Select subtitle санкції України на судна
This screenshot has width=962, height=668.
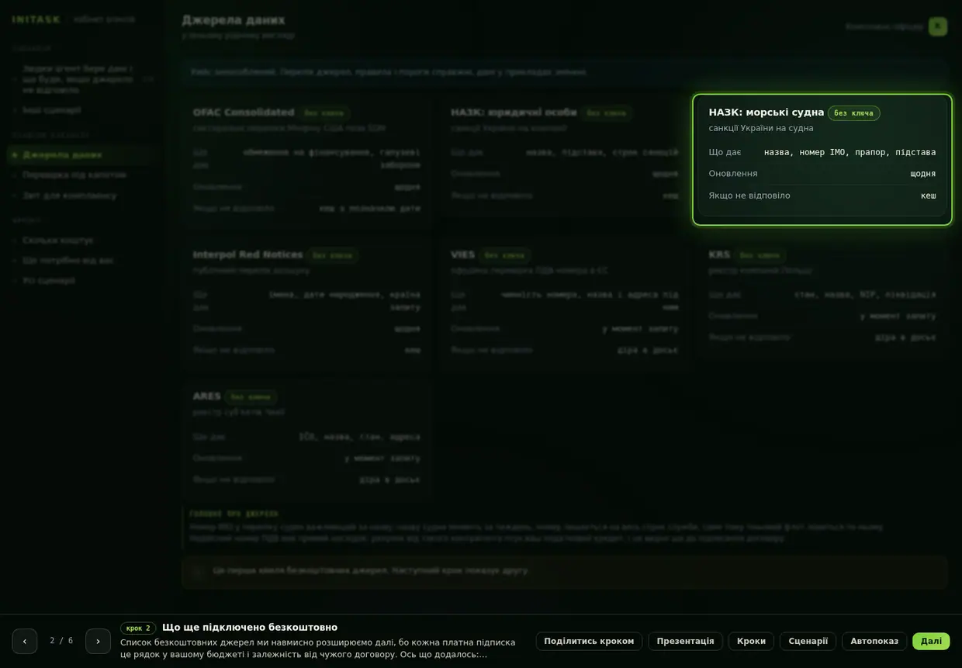pos(761,128)
